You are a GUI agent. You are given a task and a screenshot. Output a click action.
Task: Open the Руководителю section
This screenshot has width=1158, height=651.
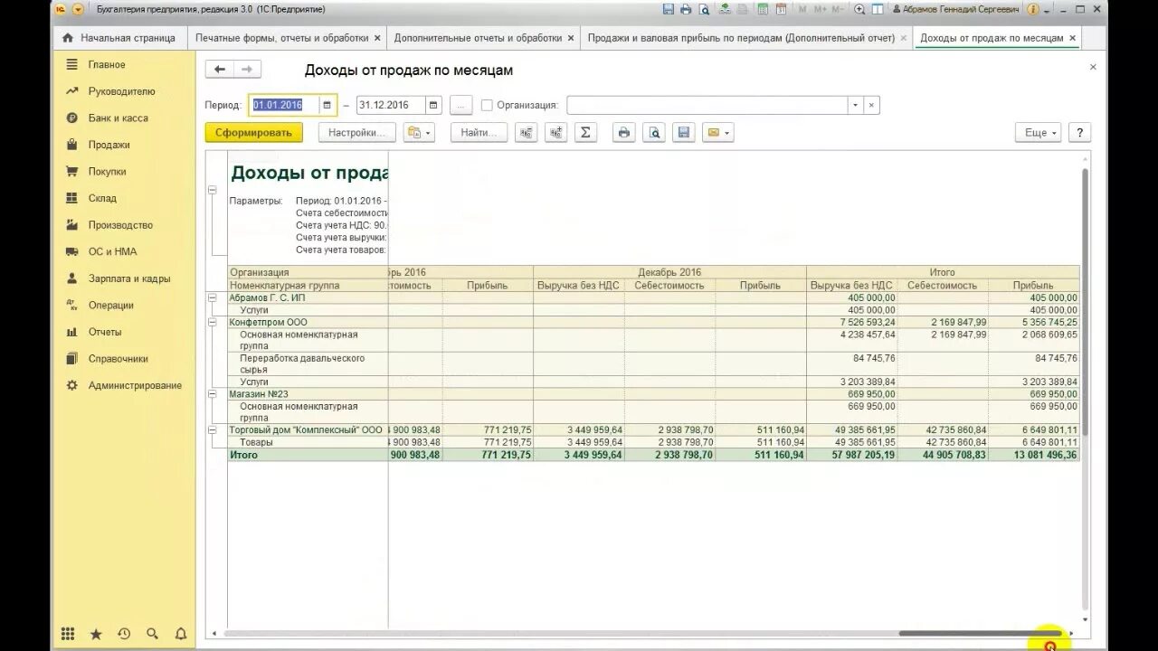(121, 91)
